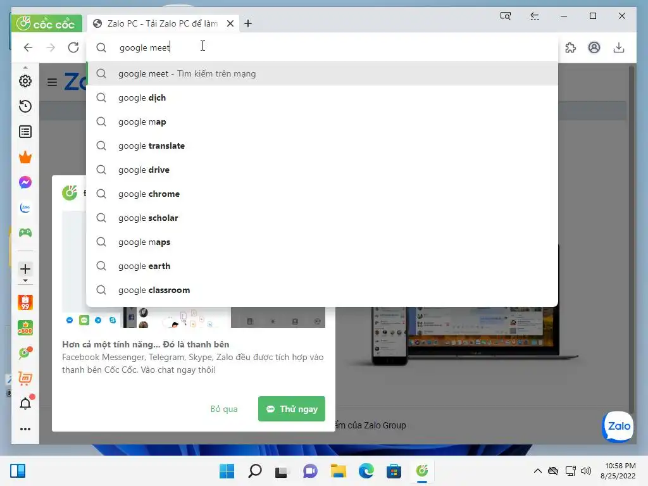Choose the 'google map' suggestion
Image resolution: width=648 pixels, height=486 pixels.
click(x=322, y=121)
